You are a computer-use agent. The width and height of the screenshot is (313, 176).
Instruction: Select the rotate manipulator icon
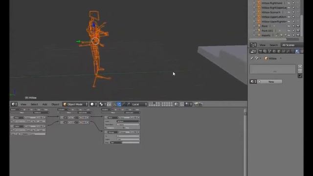pos(124,104)
